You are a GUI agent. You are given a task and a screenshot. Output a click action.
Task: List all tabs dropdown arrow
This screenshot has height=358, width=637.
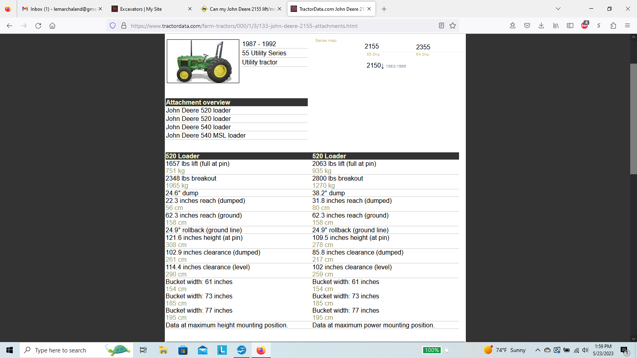pos(558,9)
